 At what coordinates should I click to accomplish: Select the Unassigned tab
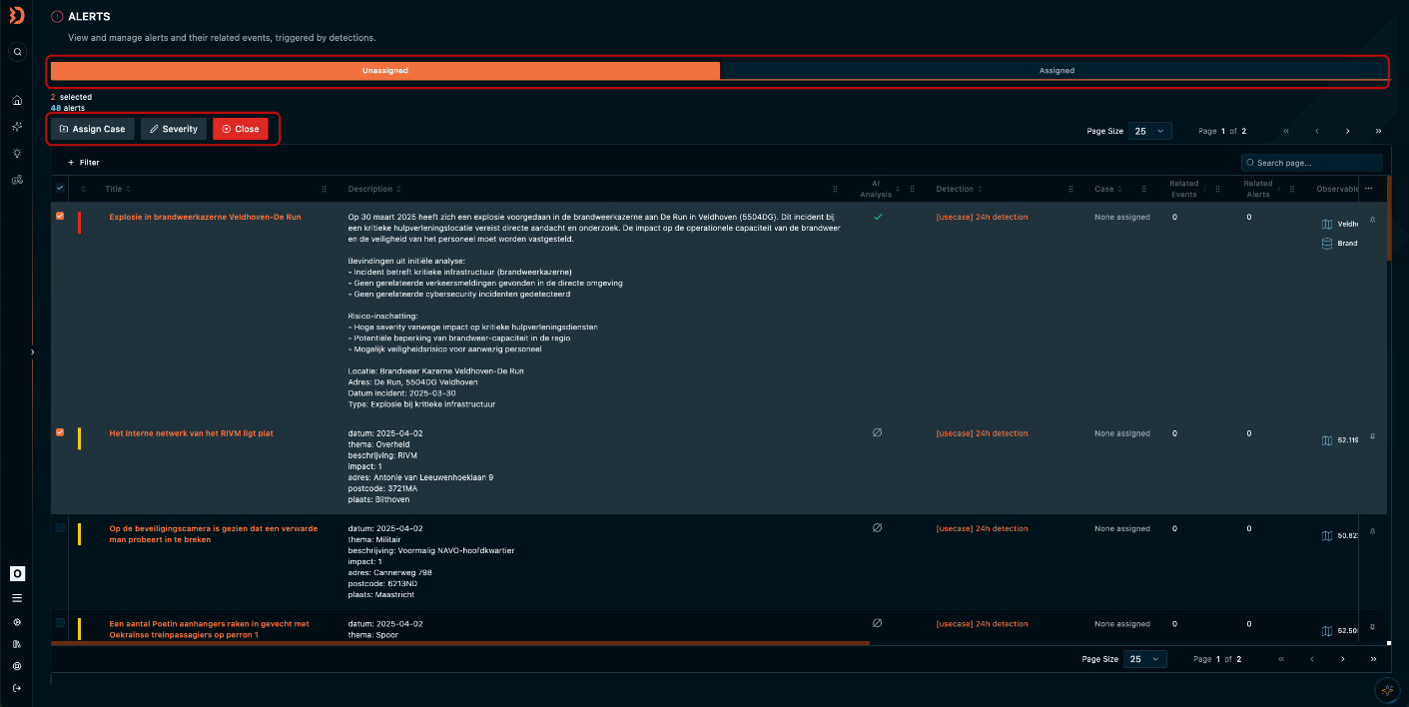point(384,71)
